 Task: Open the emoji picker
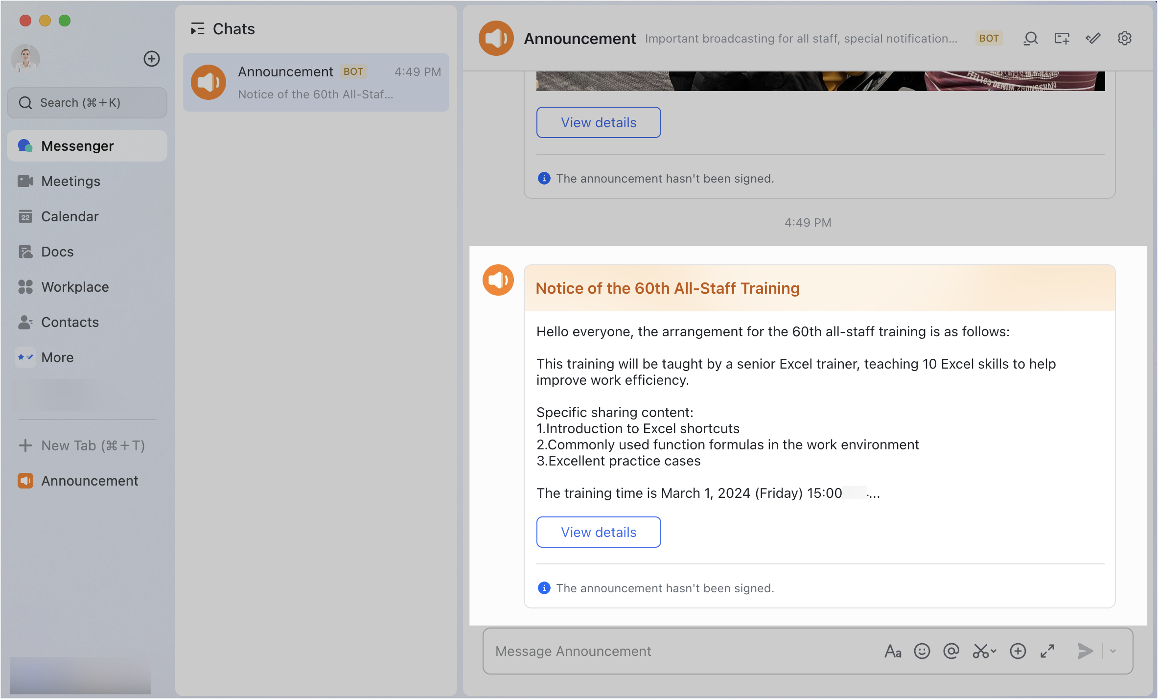tap(922, 651)
